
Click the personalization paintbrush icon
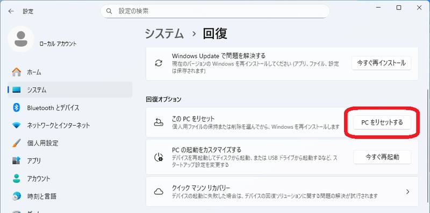click(x=17, y=143)
